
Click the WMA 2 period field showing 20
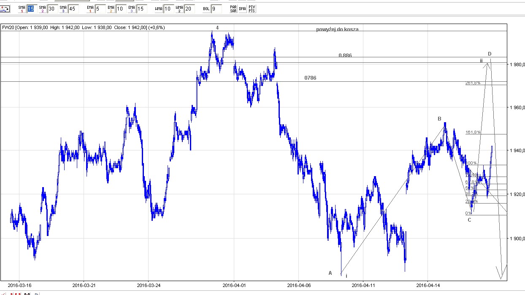coord(189,9)
